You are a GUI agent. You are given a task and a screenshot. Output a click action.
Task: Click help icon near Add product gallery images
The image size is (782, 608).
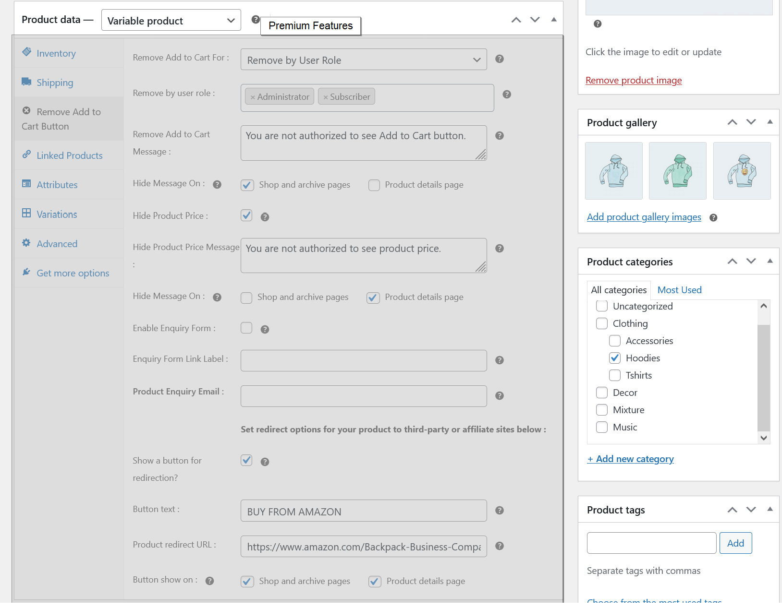[x=713, y=218]
